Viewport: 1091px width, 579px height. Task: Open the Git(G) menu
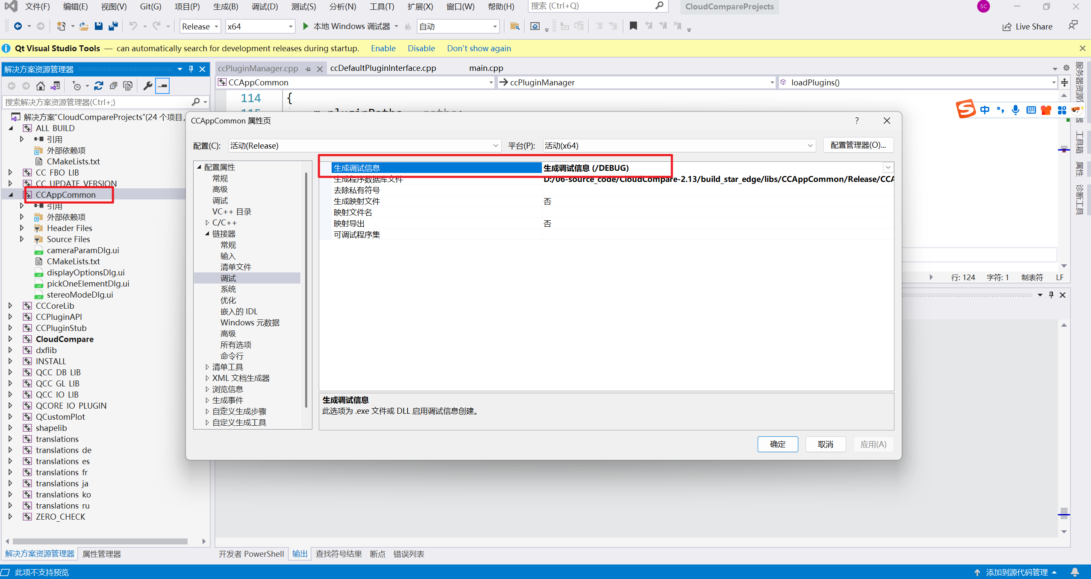[150, 6]
